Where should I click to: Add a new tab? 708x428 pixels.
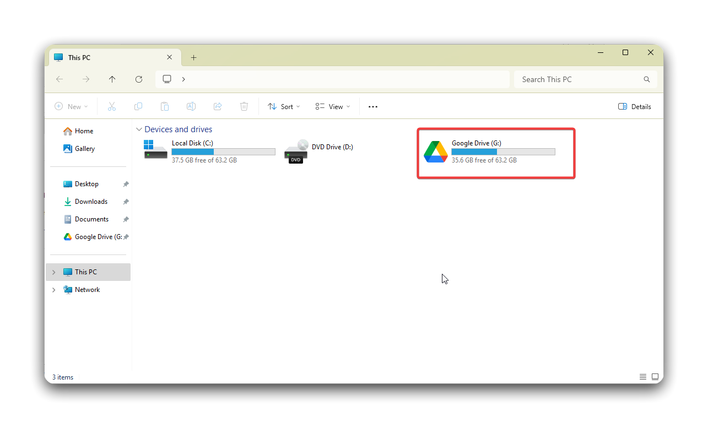pyautogui.click(x=193, y=58)
